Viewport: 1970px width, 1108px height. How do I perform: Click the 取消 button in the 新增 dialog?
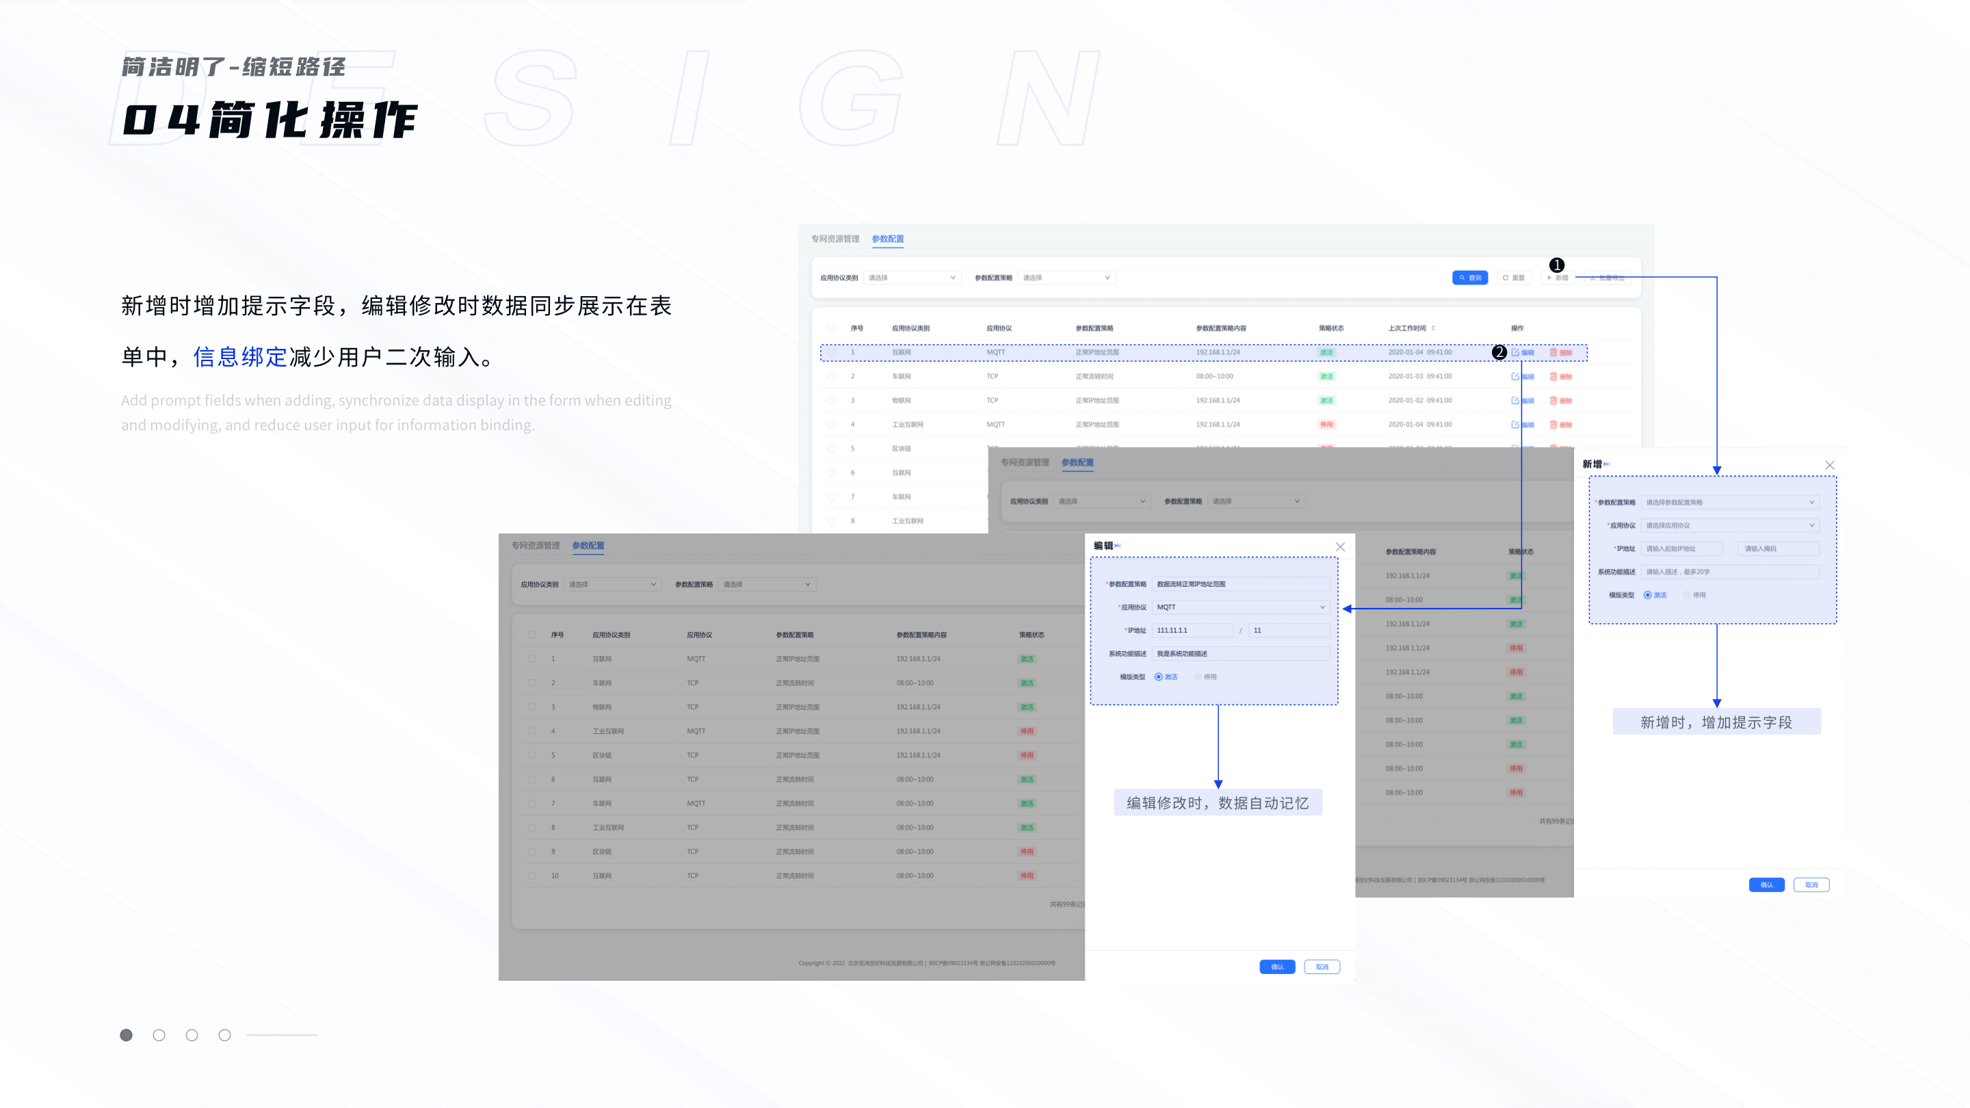pyautogui.click(x=1812, y=885)
